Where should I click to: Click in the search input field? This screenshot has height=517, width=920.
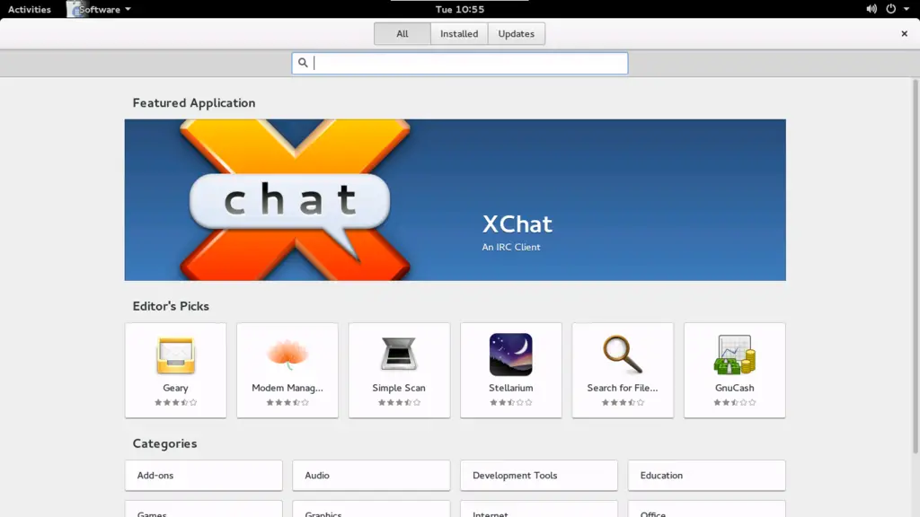click(x=460, y=64)
